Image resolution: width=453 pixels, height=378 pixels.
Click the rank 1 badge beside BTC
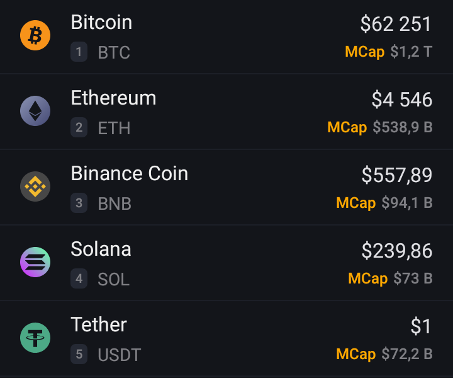79,52
